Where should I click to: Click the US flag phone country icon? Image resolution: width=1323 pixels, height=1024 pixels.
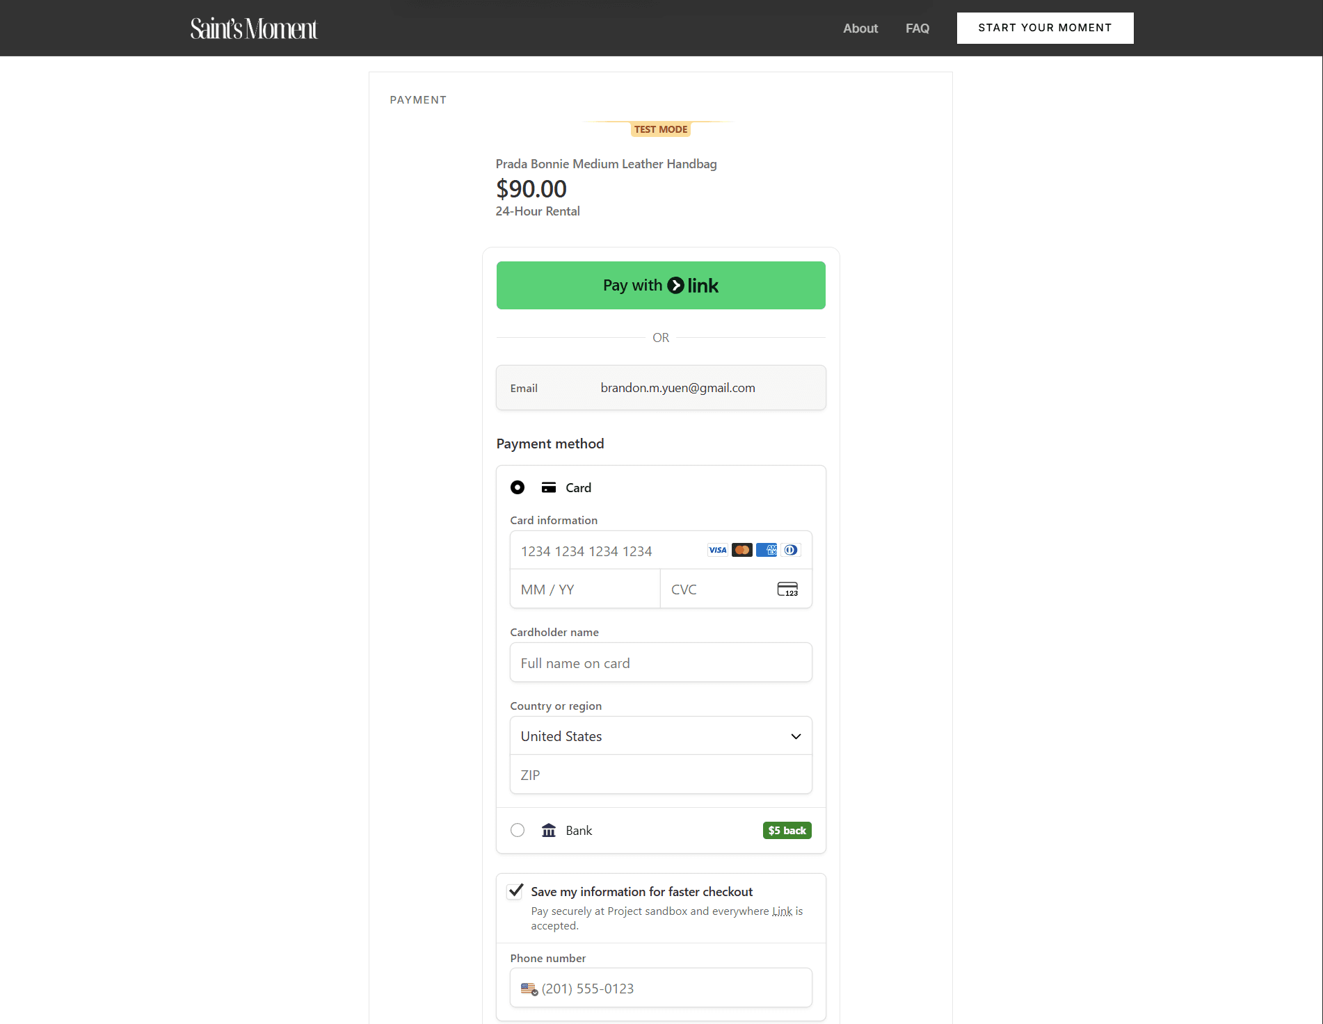click(529, 989)
